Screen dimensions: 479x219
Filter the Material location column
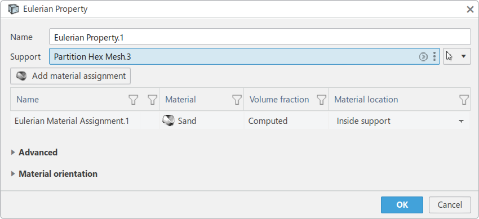pos(464,100)
